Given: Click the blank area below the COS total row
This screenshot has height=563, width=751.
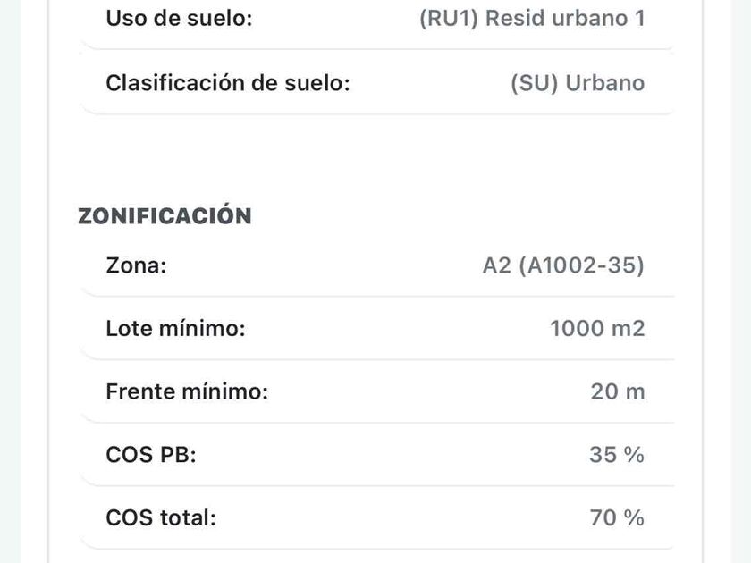Looking at the screenshot, I should coord(375,556).
